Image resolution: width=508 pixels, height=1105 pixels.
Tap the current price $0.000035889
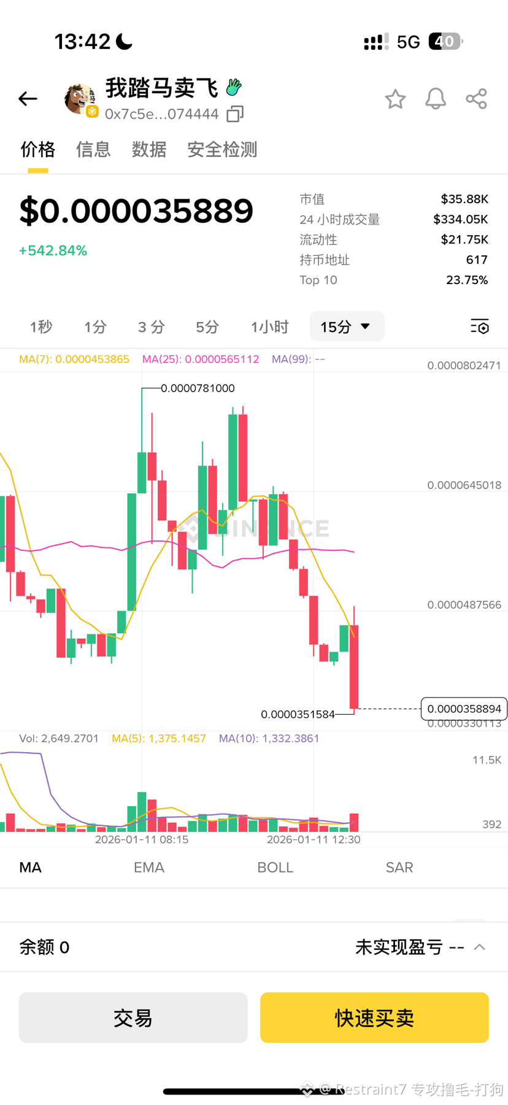tap(136, 211)
